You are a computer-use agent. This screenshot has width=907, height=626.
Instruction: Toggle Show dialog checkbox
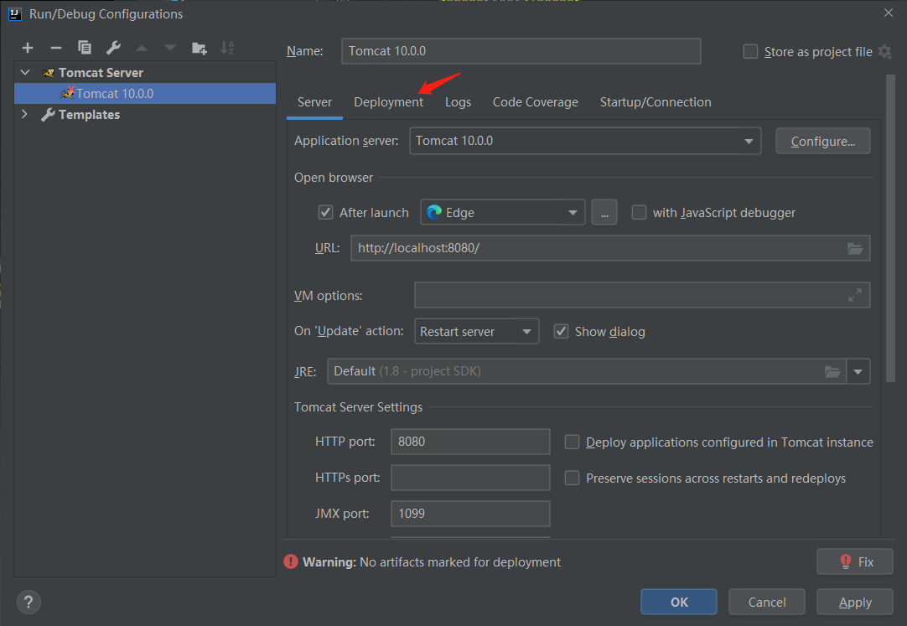pyautogui.click(x=561, y=331)
